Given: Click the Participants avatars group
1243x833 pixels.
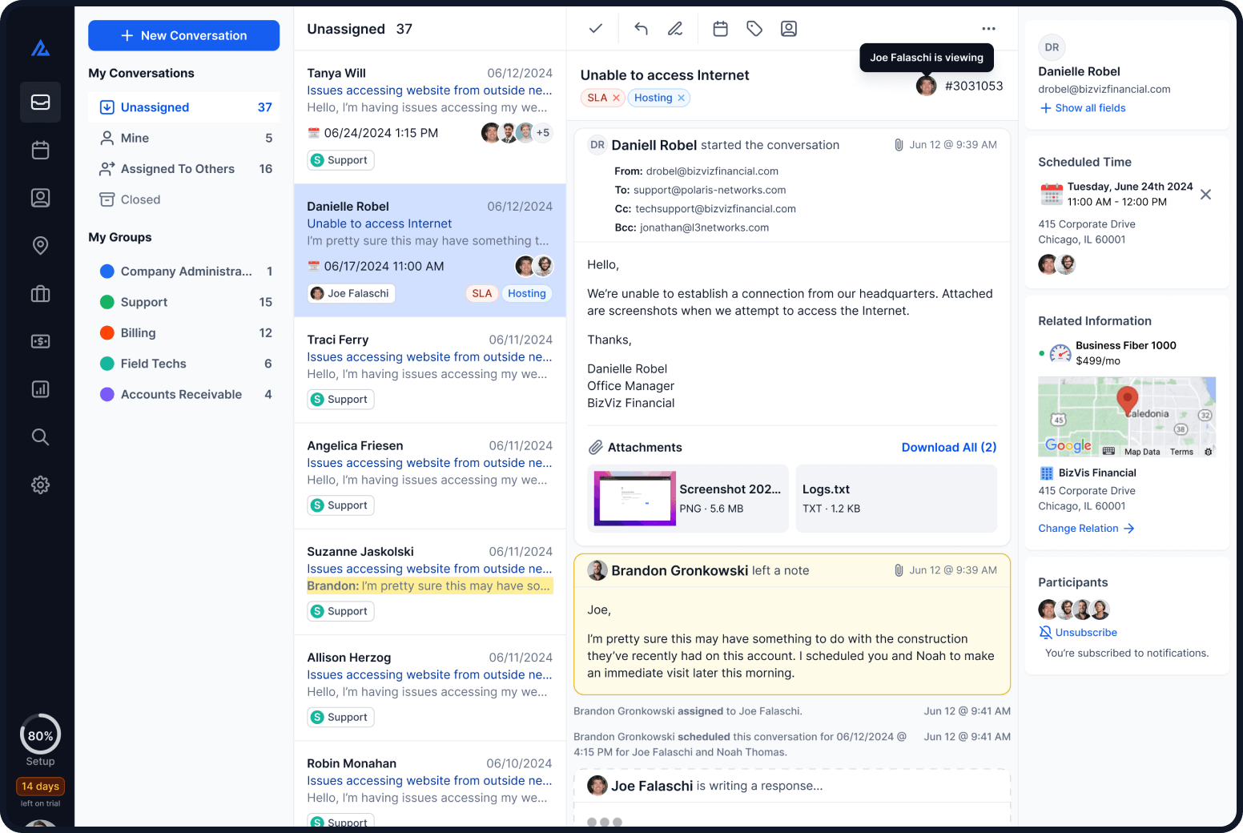Looking at the screenshot, I should [1074, 610].
